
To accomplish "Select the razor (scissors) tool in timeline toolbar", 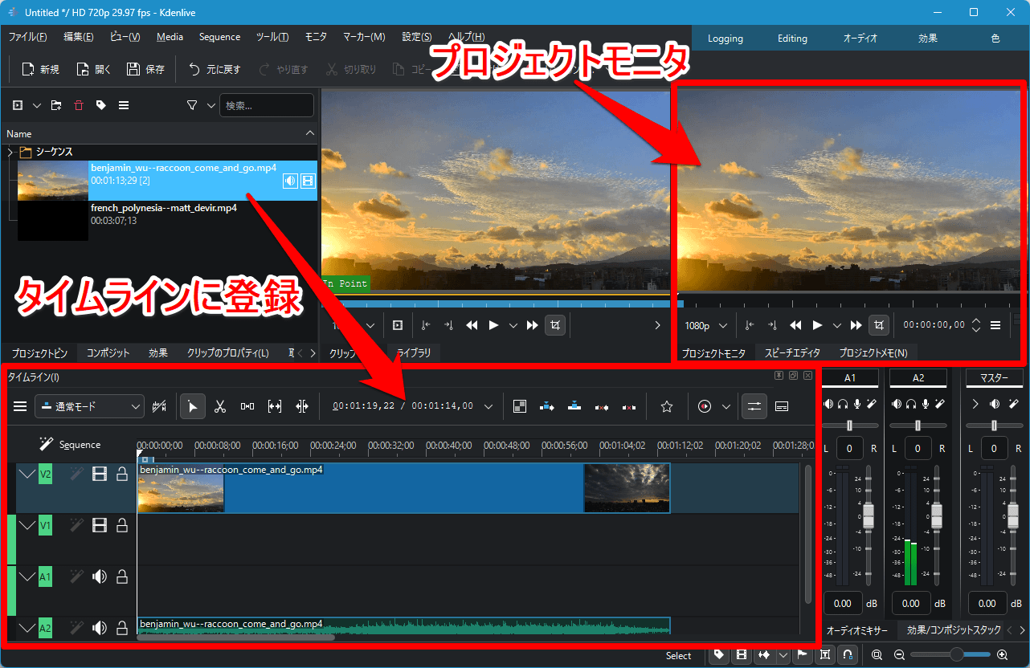I will pos(219,407).
